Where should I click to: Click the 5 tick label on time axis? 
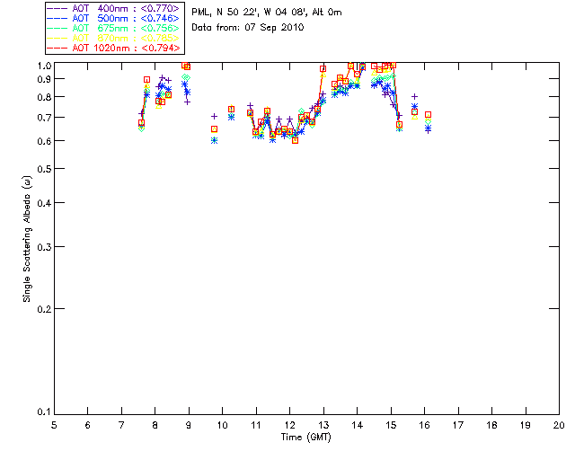(54, 424)
